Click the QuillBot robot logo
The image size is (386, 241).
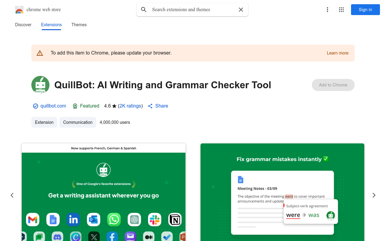40,85
